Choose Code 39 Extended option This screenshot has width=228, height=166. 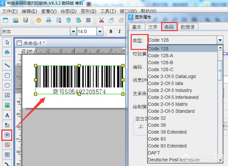tap(182, 132)
